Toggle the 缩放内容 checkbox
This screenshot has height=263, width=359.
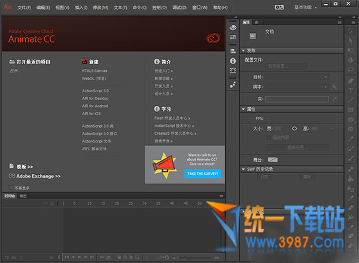pyautogui.click(x=269, y=137)
